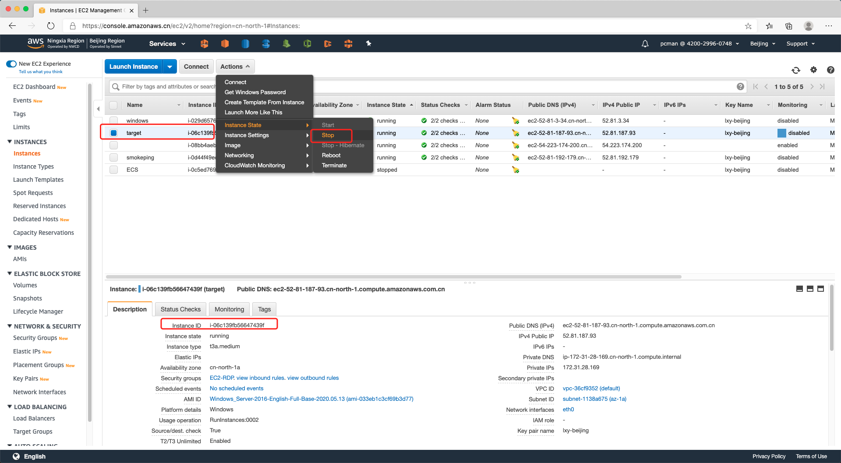Click the pin shortcut icon in navbar
This screenshot has width=841, height=463.
pos(368,43)
